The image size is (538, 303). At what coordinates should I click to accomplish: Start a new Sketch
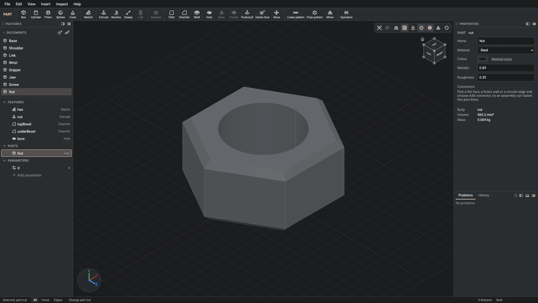[x=88, y=14]
